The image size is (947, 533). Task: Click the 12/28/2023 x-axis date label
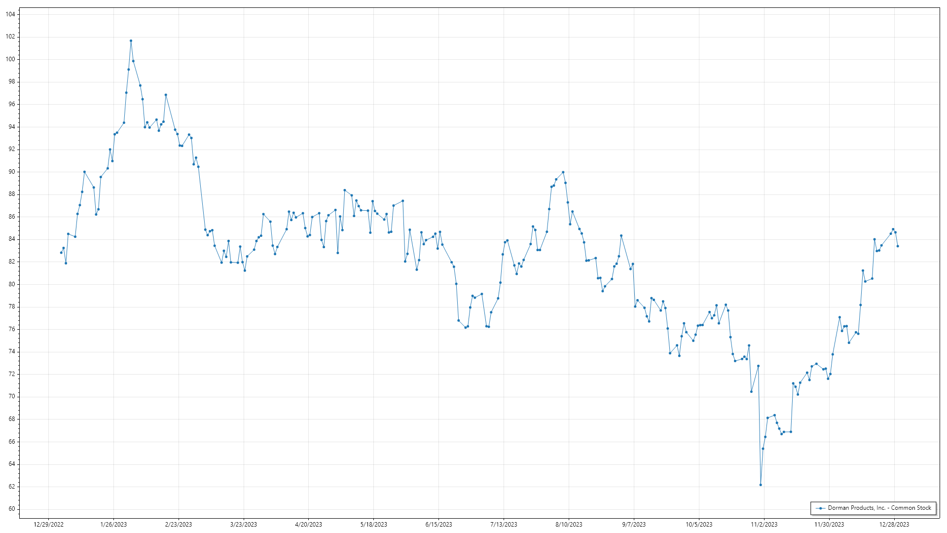click(x=894, y=525)
